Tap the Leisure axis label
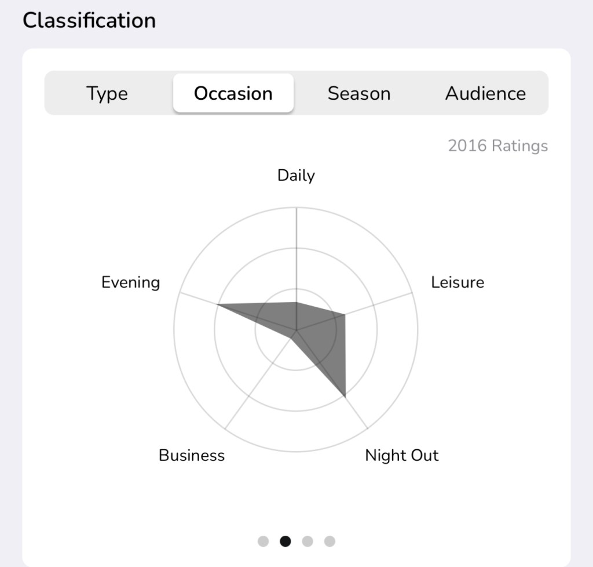The height and width of the screenshot is (567, 593). tap(457, 282)
